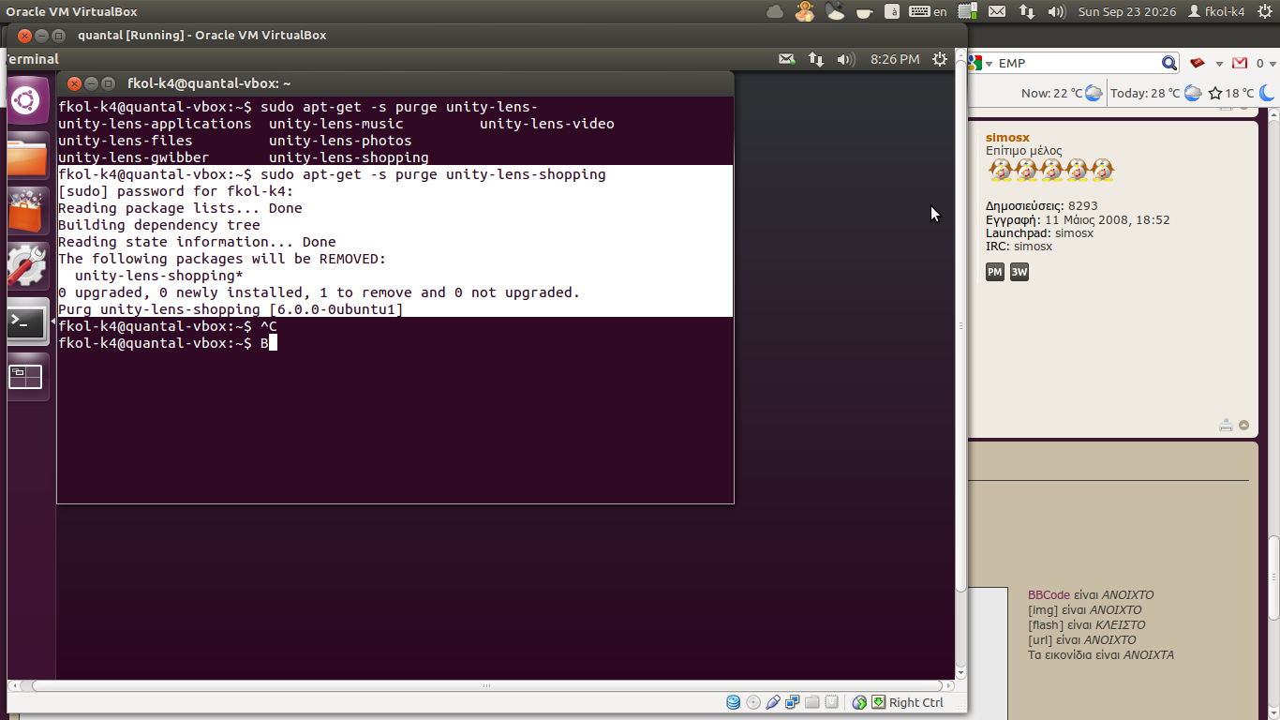Open the simosx user profile link

pyautogui.click(x=1007, y=138)
